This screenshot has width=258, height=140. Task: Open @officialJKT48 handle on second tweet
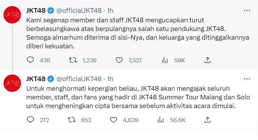[79, 79]
